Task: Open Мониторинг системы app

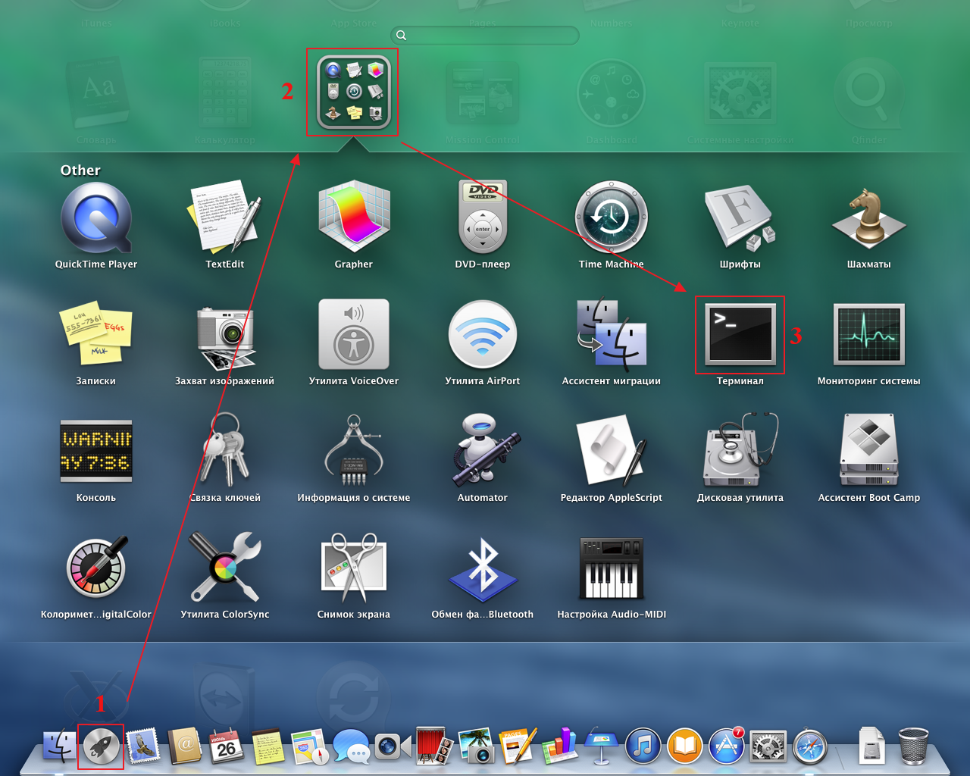Action: pyautogui.click(x=869, y=335)
